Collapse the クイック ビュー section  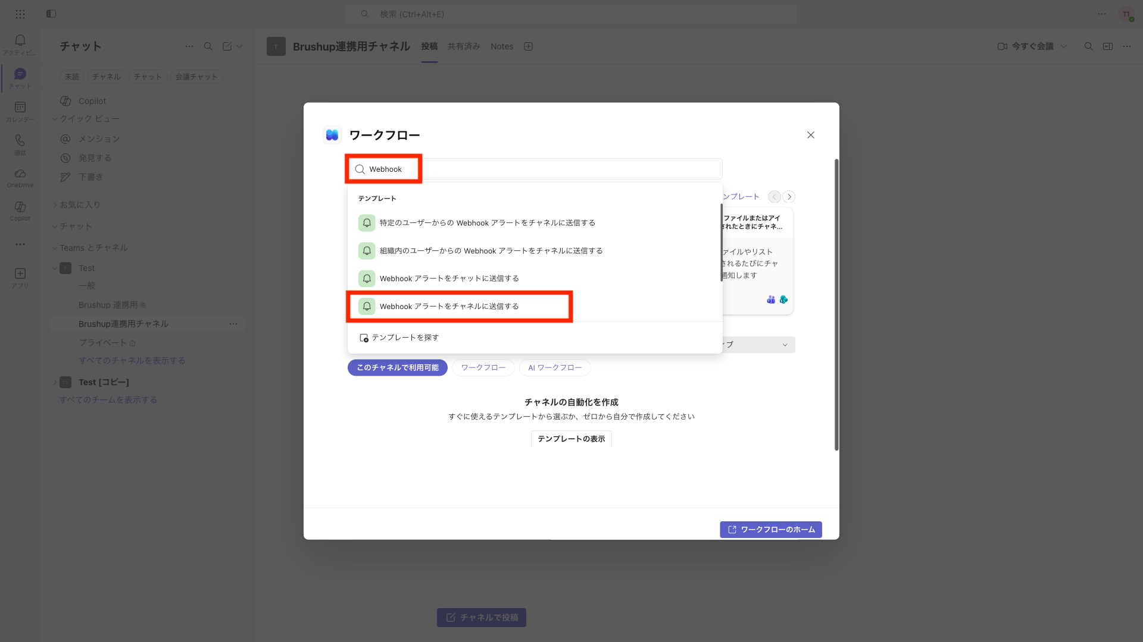tap(55, 119)
